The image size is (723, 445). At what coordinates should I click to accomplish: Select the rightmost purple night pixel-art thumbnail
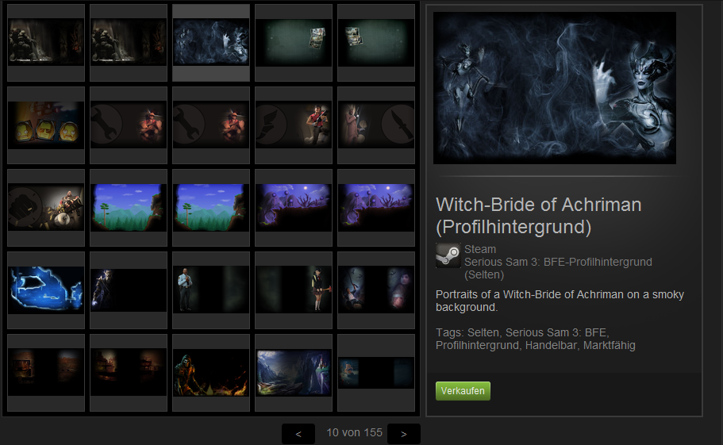click(376, 207)
